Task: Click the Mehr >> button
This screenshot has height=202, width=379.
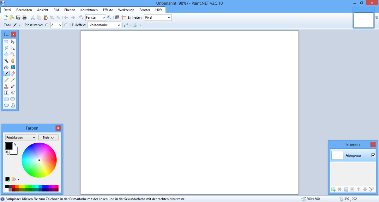Action: point(48,138)
